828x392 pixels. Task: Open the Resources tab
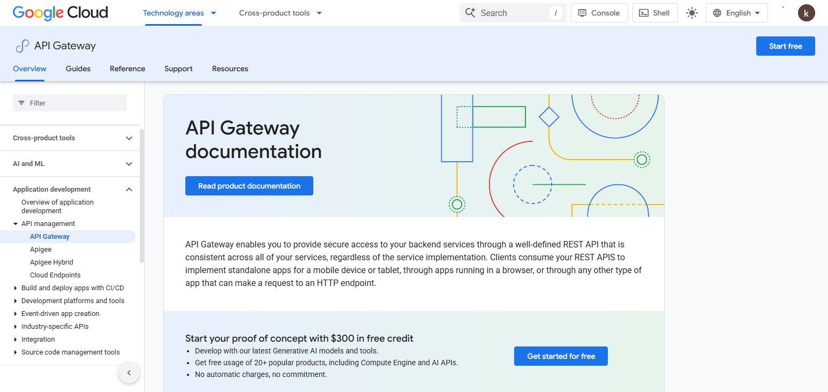230,69
